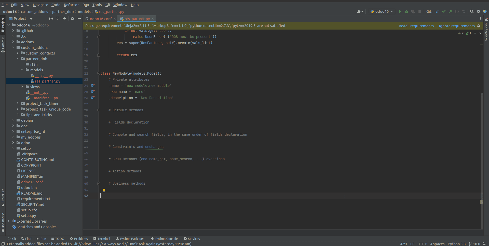Click Git Update Project arrow
The width and height of the screenshot is (489, 246).
coord(437,11)
